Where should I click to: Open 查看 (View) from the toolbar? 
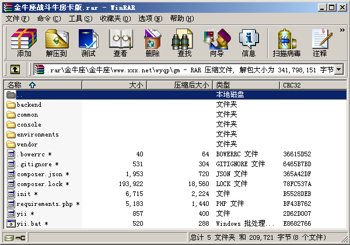pos(120,43)
